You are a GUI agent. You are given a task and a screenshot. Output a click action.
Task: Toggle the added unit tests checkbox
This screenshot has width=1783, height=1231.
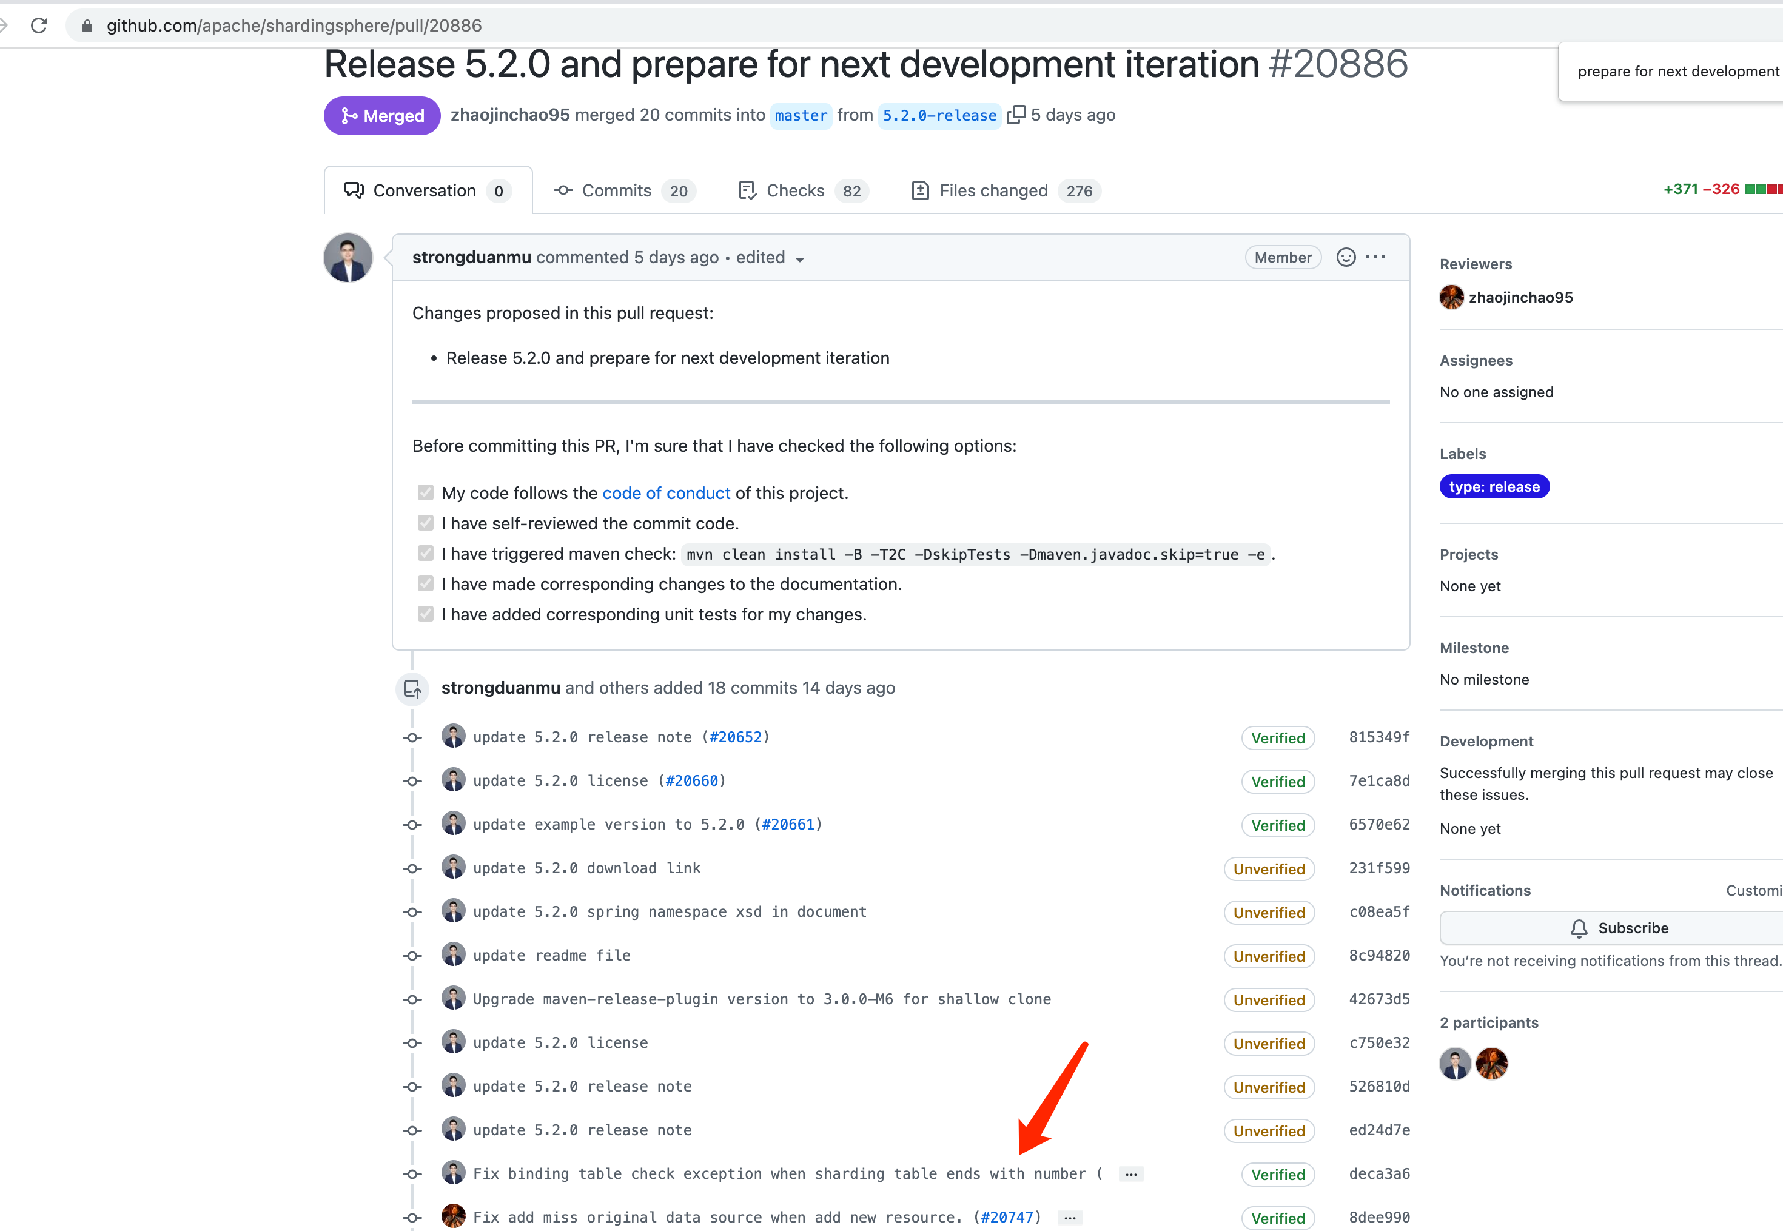(426, 614)
